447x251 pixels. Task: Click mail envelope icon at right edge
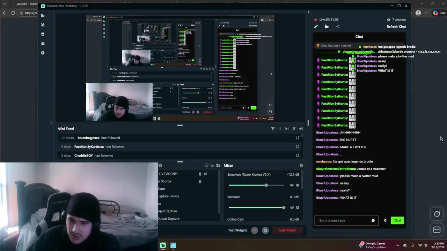[437, 230]
